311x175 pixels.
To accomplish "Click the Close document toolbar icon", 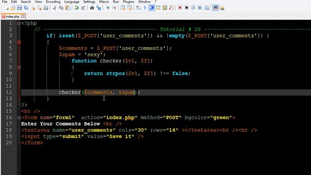I will click(x=33, y=8).
